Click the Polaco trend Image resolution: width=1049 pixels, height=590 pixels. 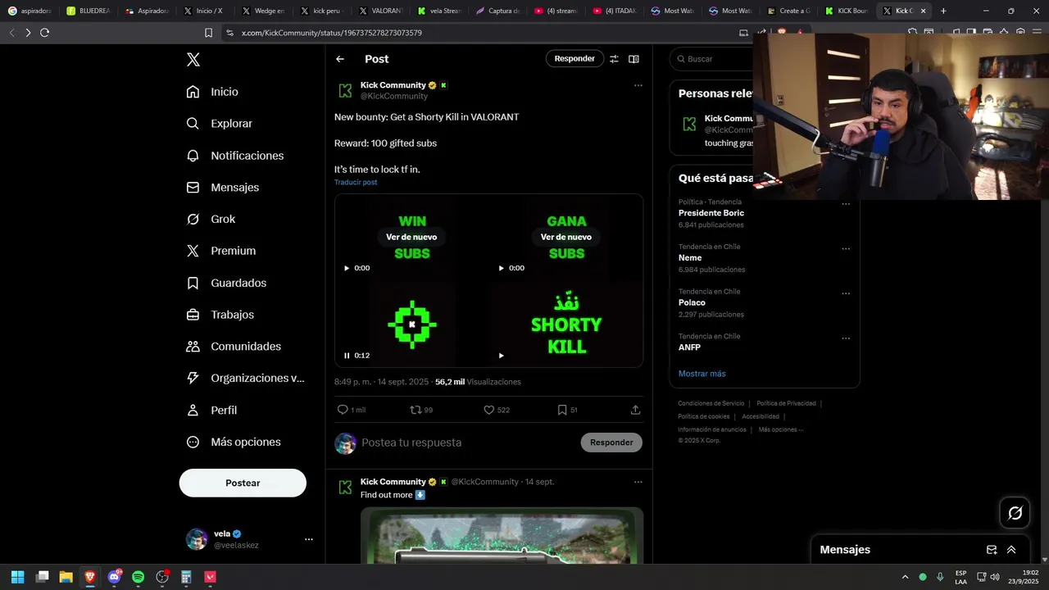click(x=692, y=302)
